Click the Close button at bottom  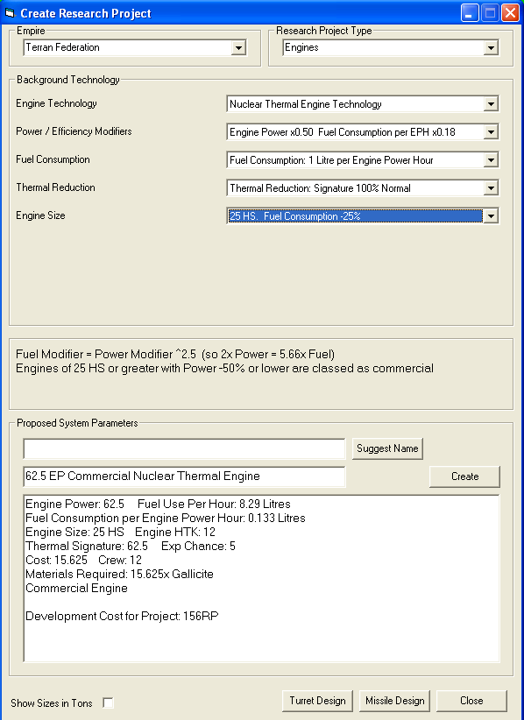pos(471,701)
